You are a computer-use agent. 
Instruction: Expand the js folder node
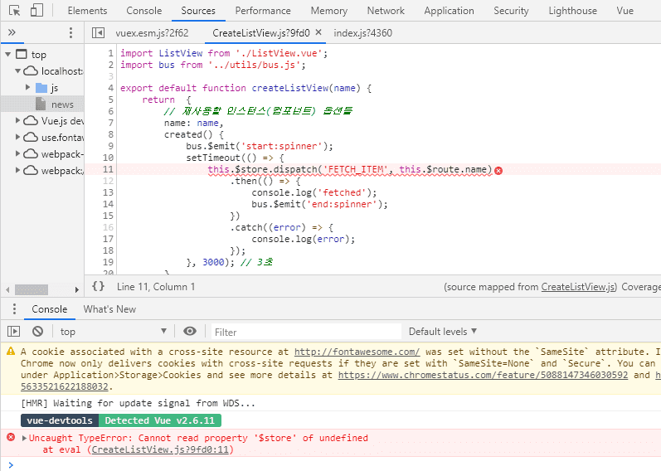click(x=28, y=87)
